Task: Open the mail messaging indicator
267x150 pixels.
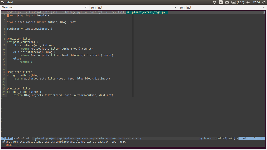Action: pyautogui.click(x=227, y=2)
